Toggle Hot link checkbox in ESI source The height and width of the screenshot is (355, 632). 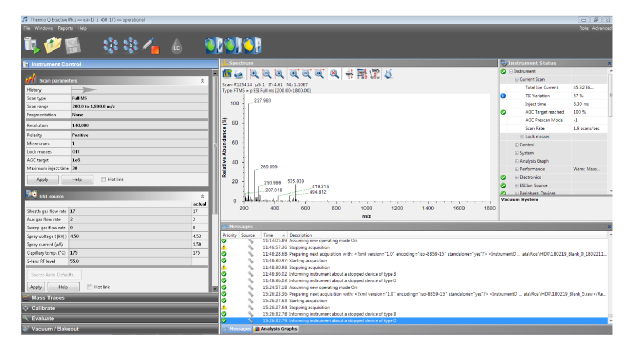pyautogui.click(x=90, y=287)
